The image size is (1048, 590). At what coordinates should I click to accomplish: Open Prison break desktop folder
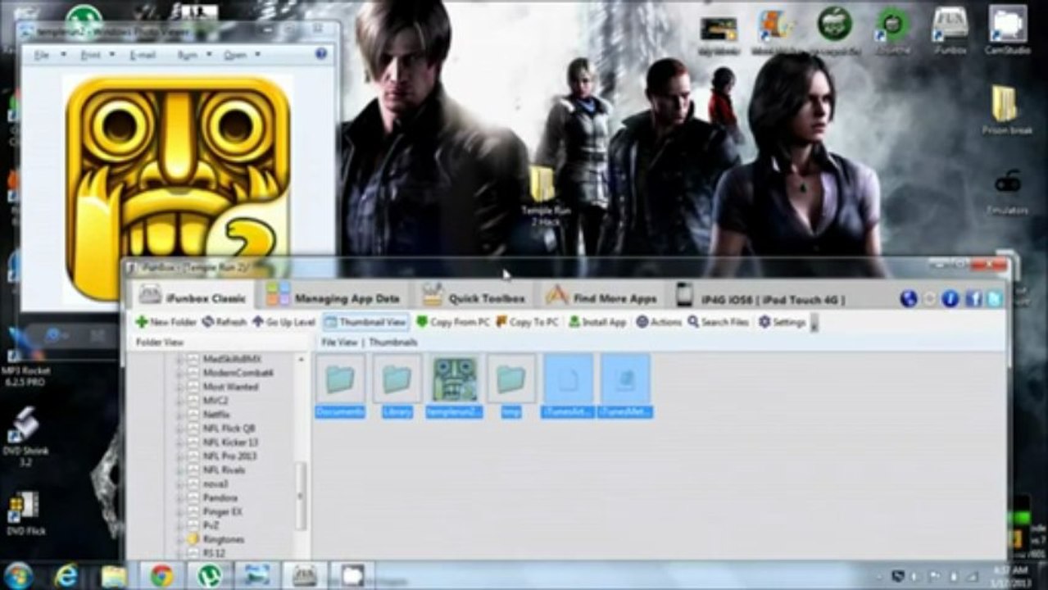point(1006,111)
